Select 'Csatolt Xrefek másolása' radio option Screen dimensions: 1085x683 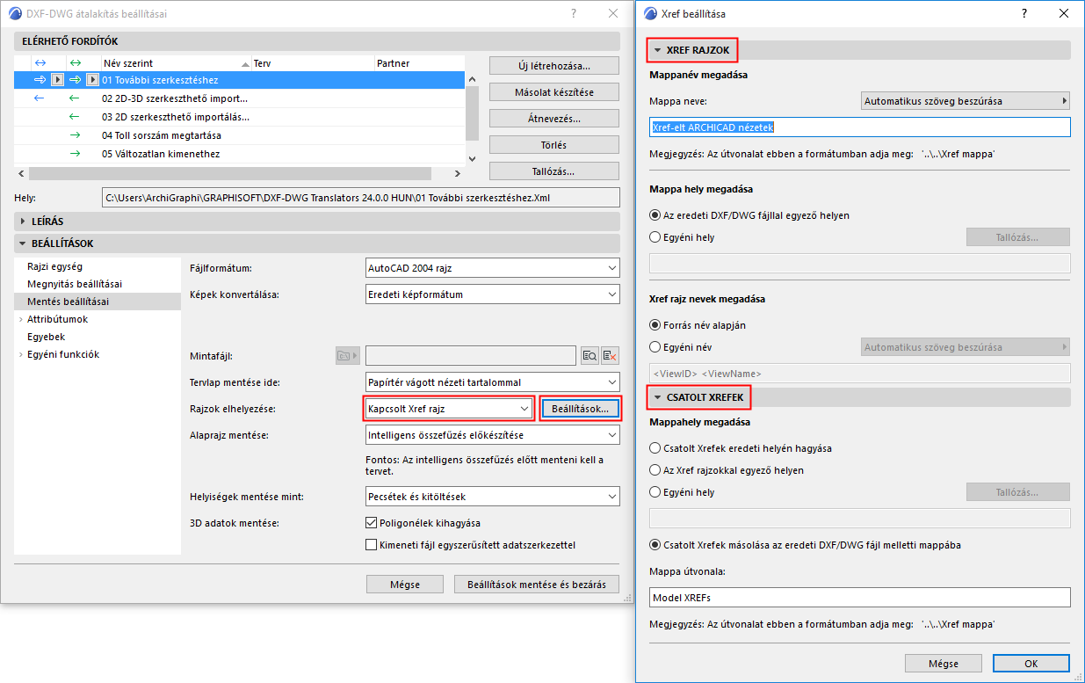655,545
